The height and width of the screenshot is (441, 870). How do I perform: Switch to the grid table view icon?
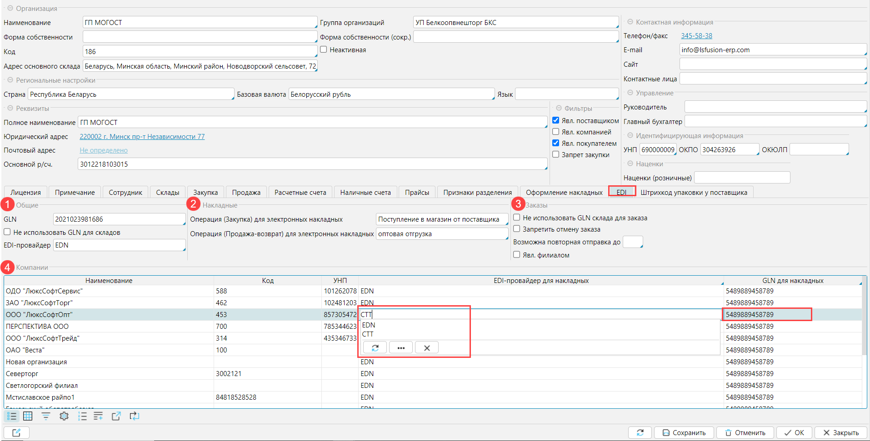pos(28,416)
